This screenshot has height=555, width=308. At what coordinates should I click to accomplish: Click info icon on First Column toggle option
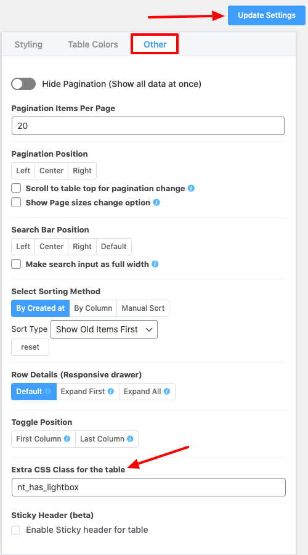coord(67,439)
